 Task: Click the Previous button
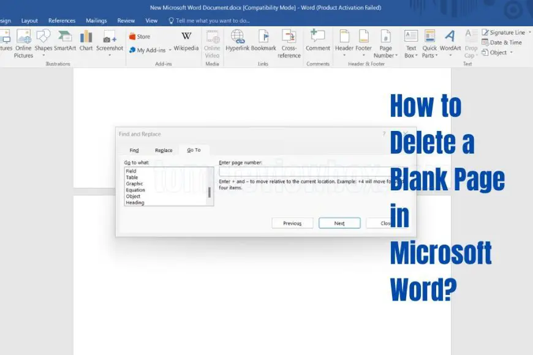292,223
